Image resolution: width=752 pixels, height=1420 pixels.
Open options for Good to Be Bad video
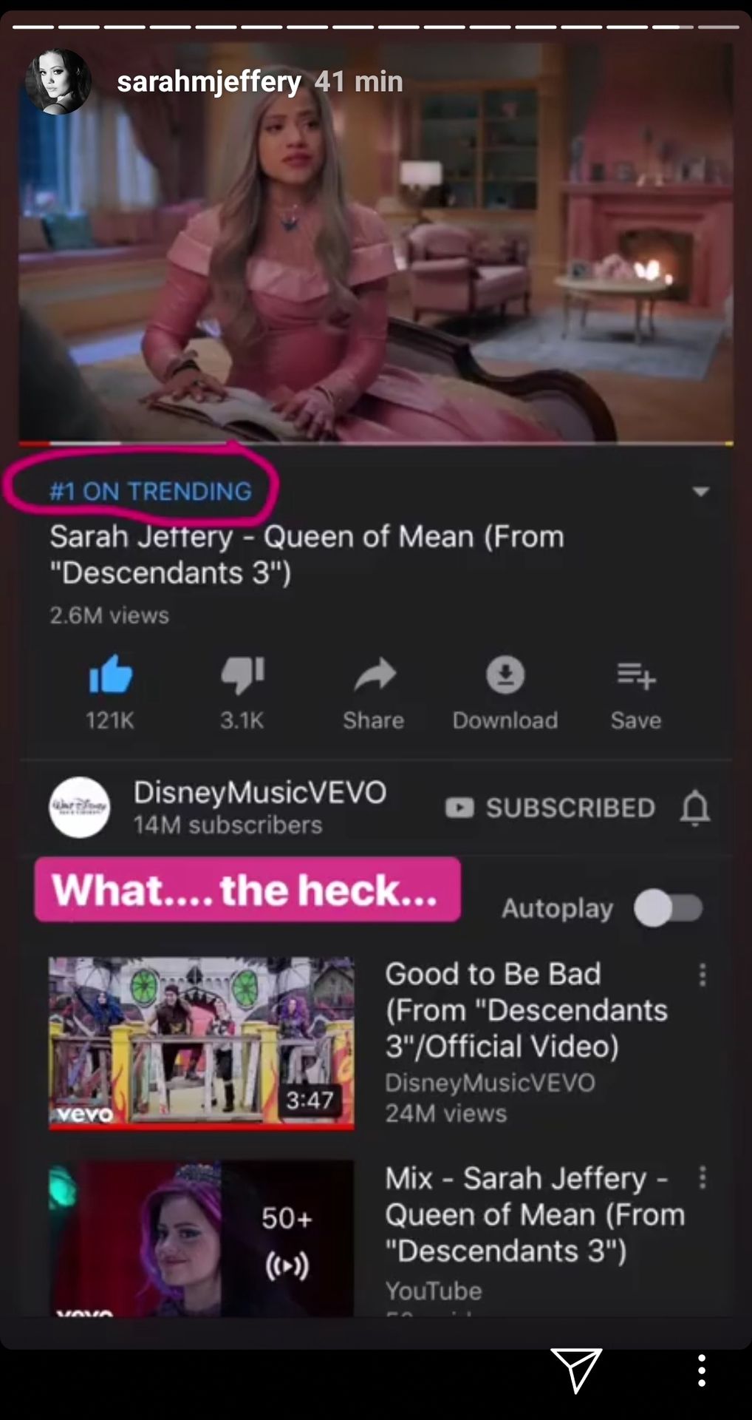[703, 975]
